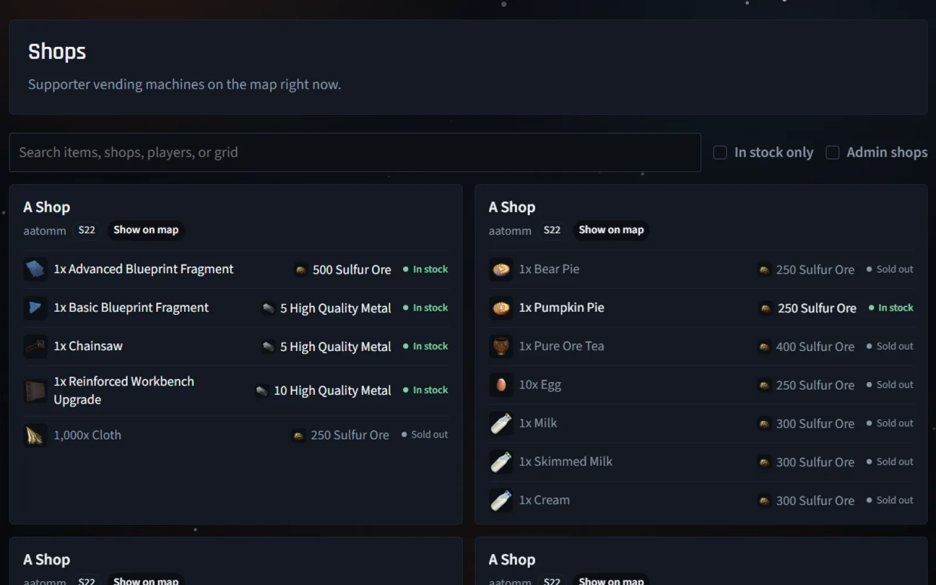The image size is (936, 585).
Task: Click the Sold out status for Cloth
Action: click(x=425, y=435)
